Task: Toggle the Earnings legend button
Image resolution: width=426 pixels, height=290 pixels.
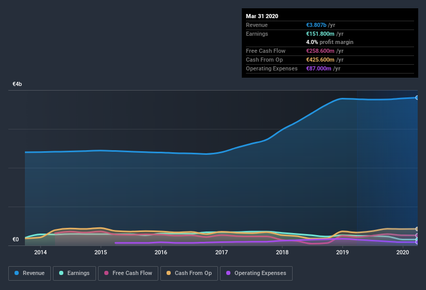Action: (x=74, y=273)
